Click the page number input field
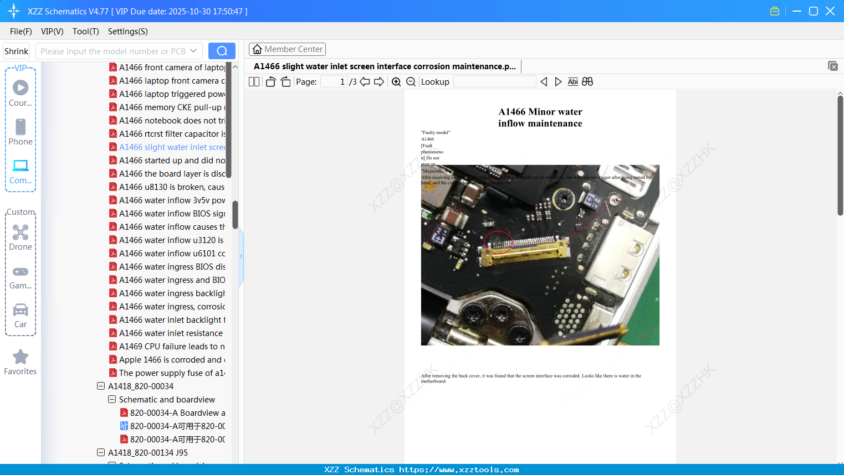The image size is (844, 475). point(334,81)
